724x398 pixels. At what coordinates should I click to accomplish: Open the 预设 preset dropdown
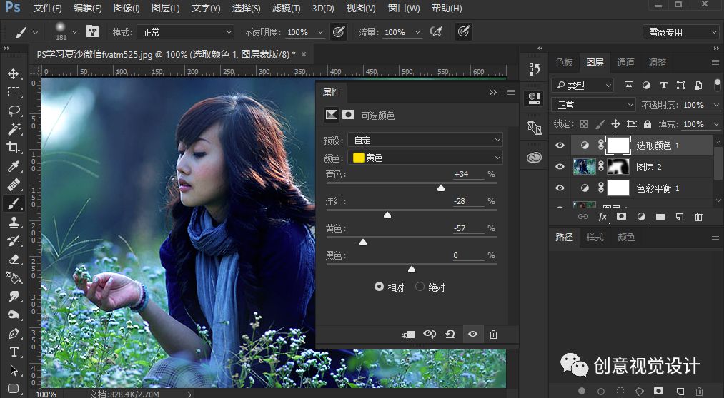(425, 140)
